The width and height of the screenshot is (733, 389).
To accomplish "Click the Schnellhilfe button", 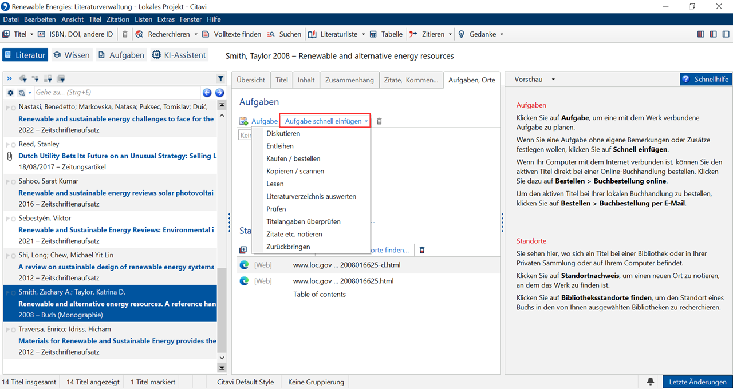I will click(x=706, y=80).
